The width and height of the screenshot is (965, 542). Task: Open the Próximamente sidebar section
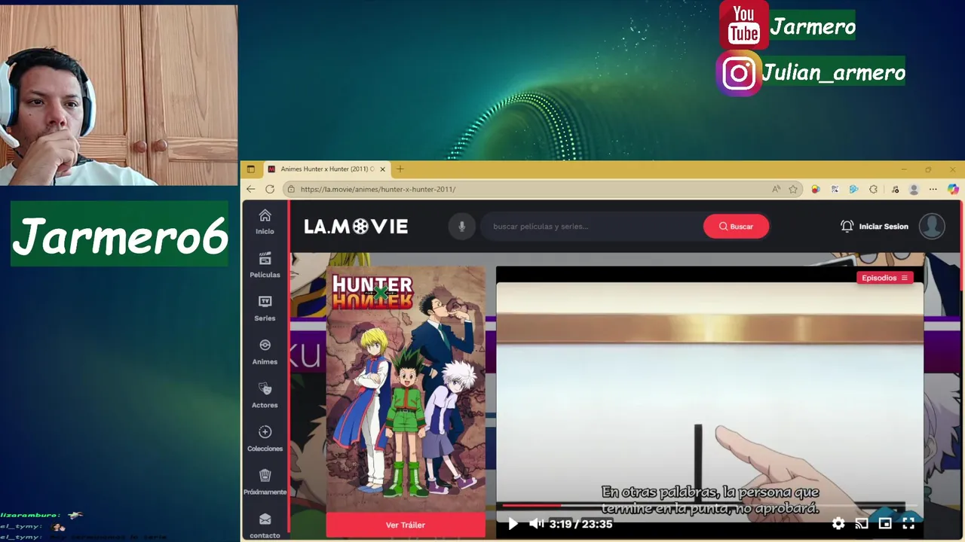pyautogui.click(x=265, y=482)
